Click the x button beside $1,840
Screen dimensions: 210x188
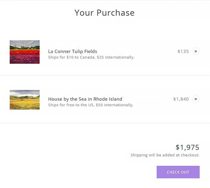tap(196, 99)
